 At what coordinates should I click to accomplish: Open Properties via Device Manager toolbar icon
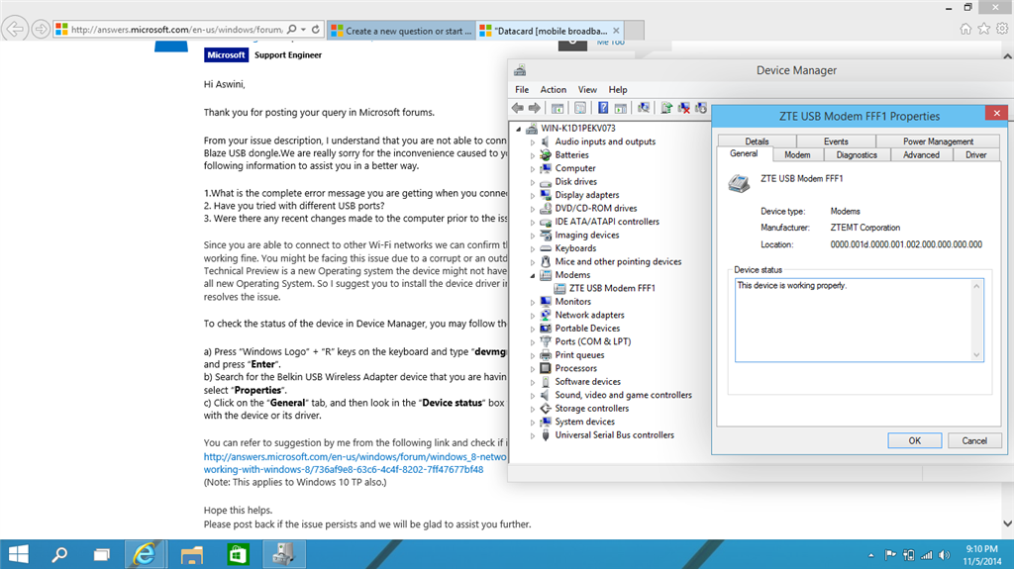[x=580, y=108]
